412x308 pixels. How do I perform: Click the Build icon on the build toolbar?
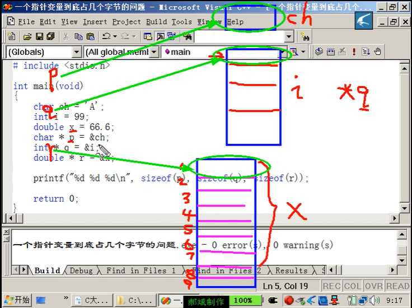click(x=330, y=52)
